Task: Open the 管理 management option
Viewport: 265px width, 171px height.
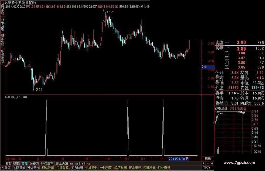Action: click(x=25, y=163)
